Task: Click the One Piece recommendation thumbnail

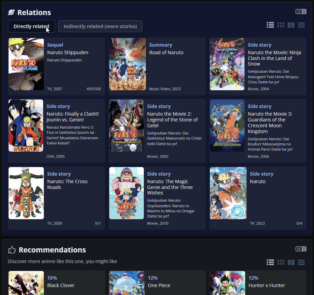Action: [126, 283]
